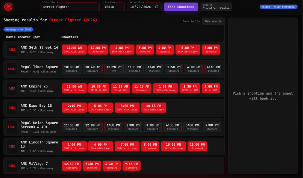Pick the 11:00 AM XL at AMC showtime
This screenshot has width=303, height=178.
[120, 88]
